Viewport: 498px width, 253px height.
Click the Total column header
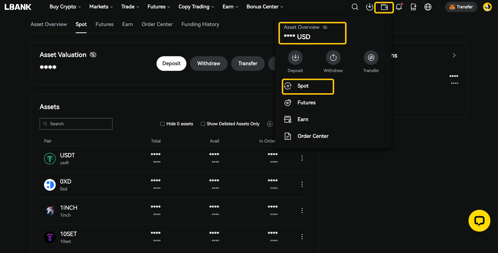click(156, 141)
